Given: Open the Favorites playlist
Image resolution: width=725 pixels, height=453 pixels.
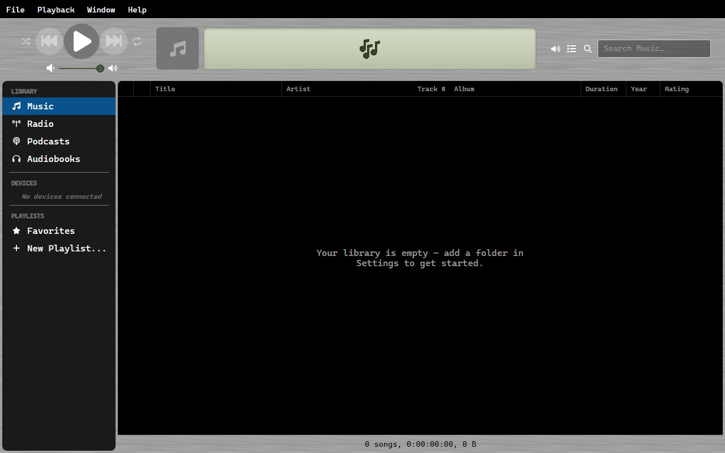Looking at the screenshot, I should [x=59, y=230].
